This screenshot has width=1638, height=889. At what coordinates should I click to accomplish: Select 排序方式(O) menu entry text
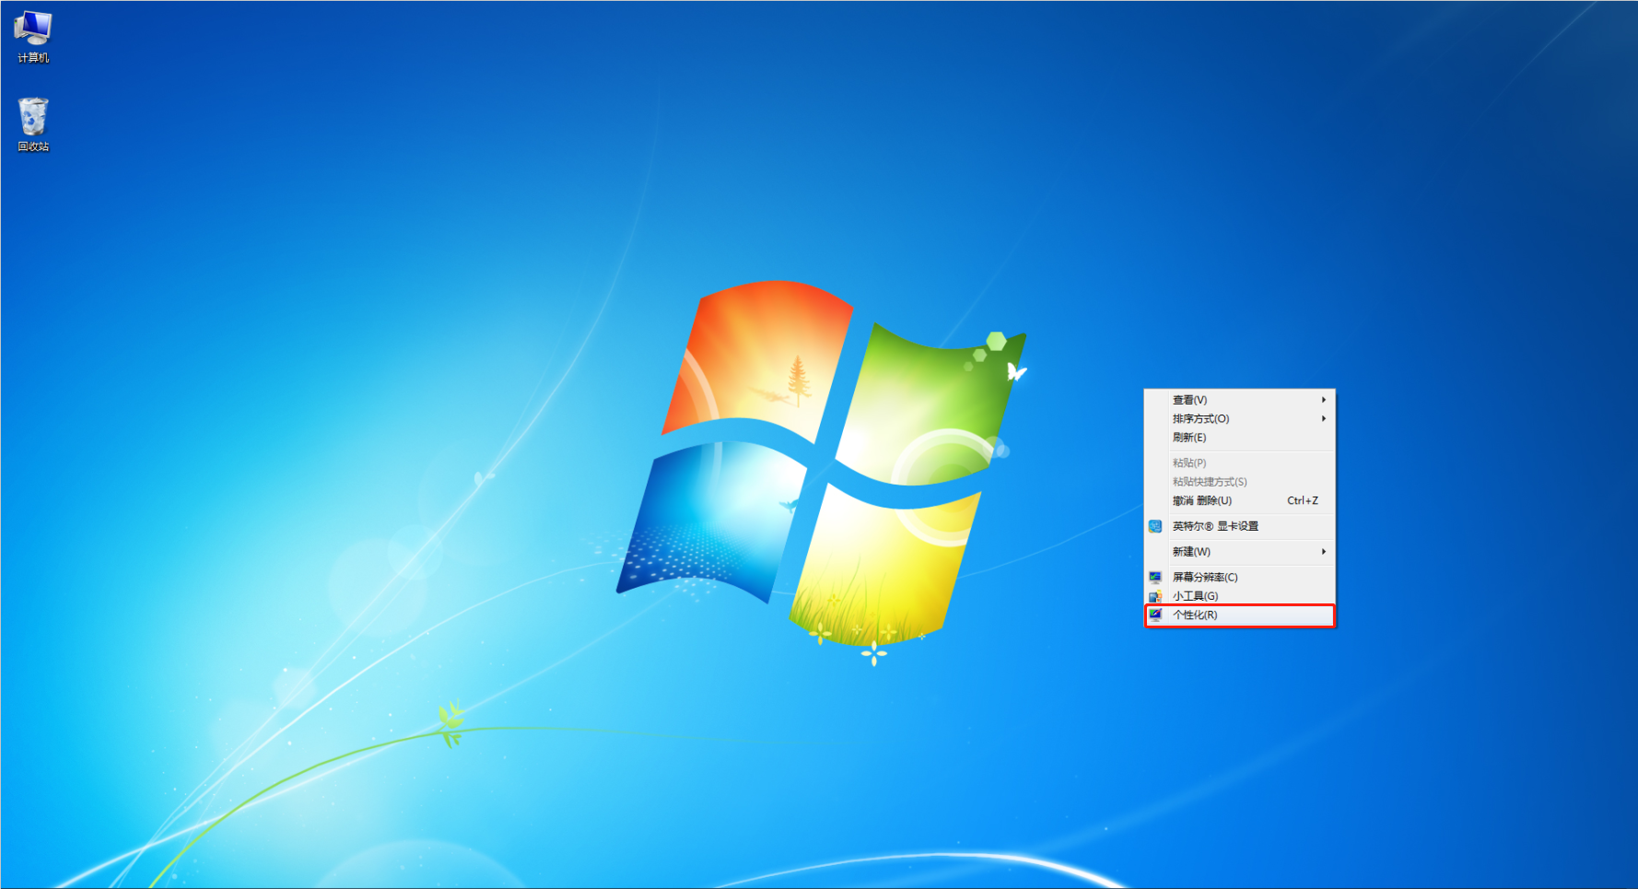click(x=1200, y=418)
